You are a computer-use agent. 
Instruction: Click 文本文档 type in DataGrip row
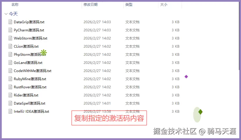(x=132, y=22)
